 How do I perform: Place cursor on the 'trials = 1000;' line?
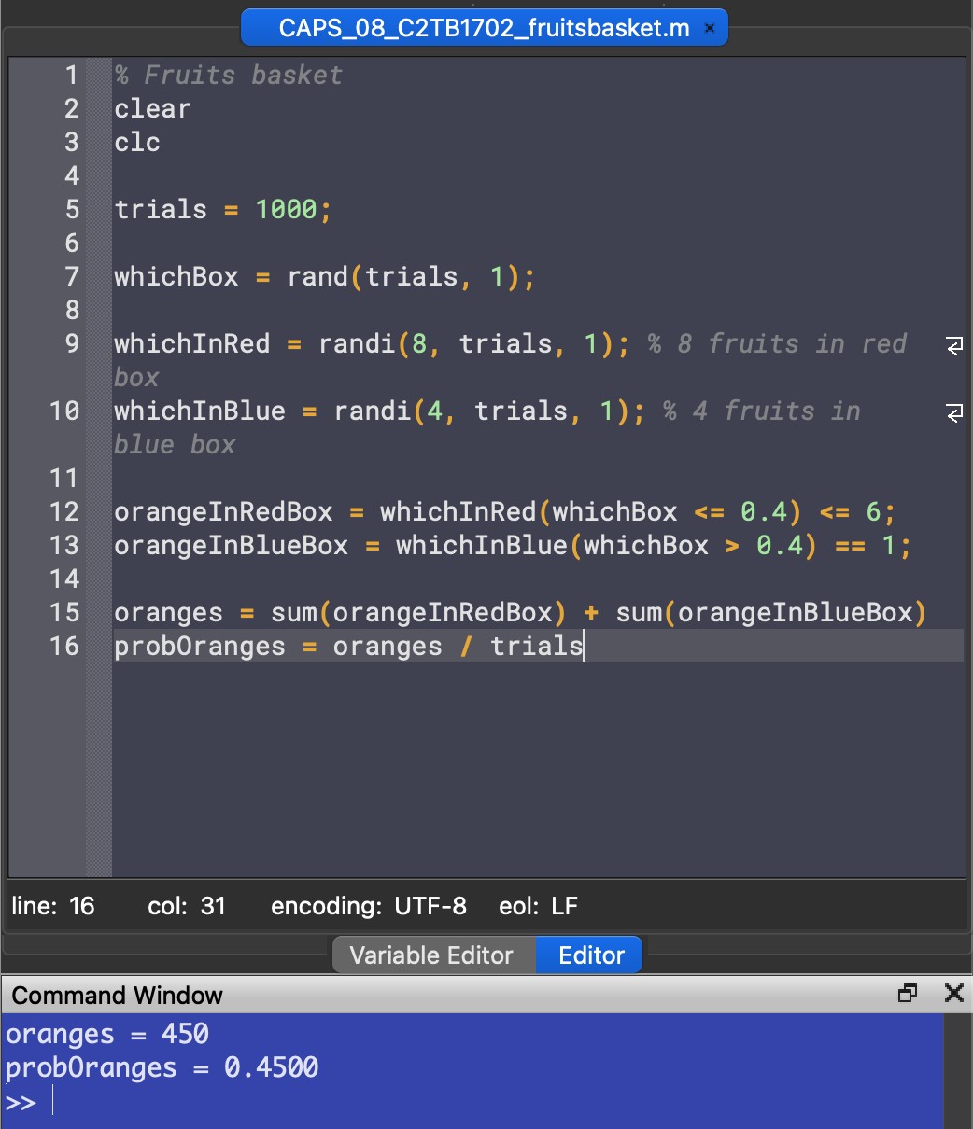pos(222,210)
